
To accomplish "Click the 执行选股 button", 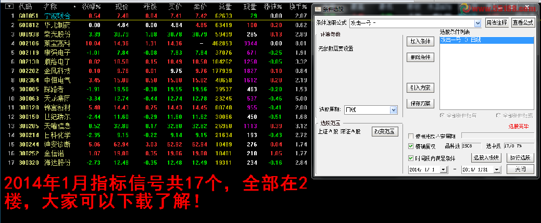I will coord(520,158).
